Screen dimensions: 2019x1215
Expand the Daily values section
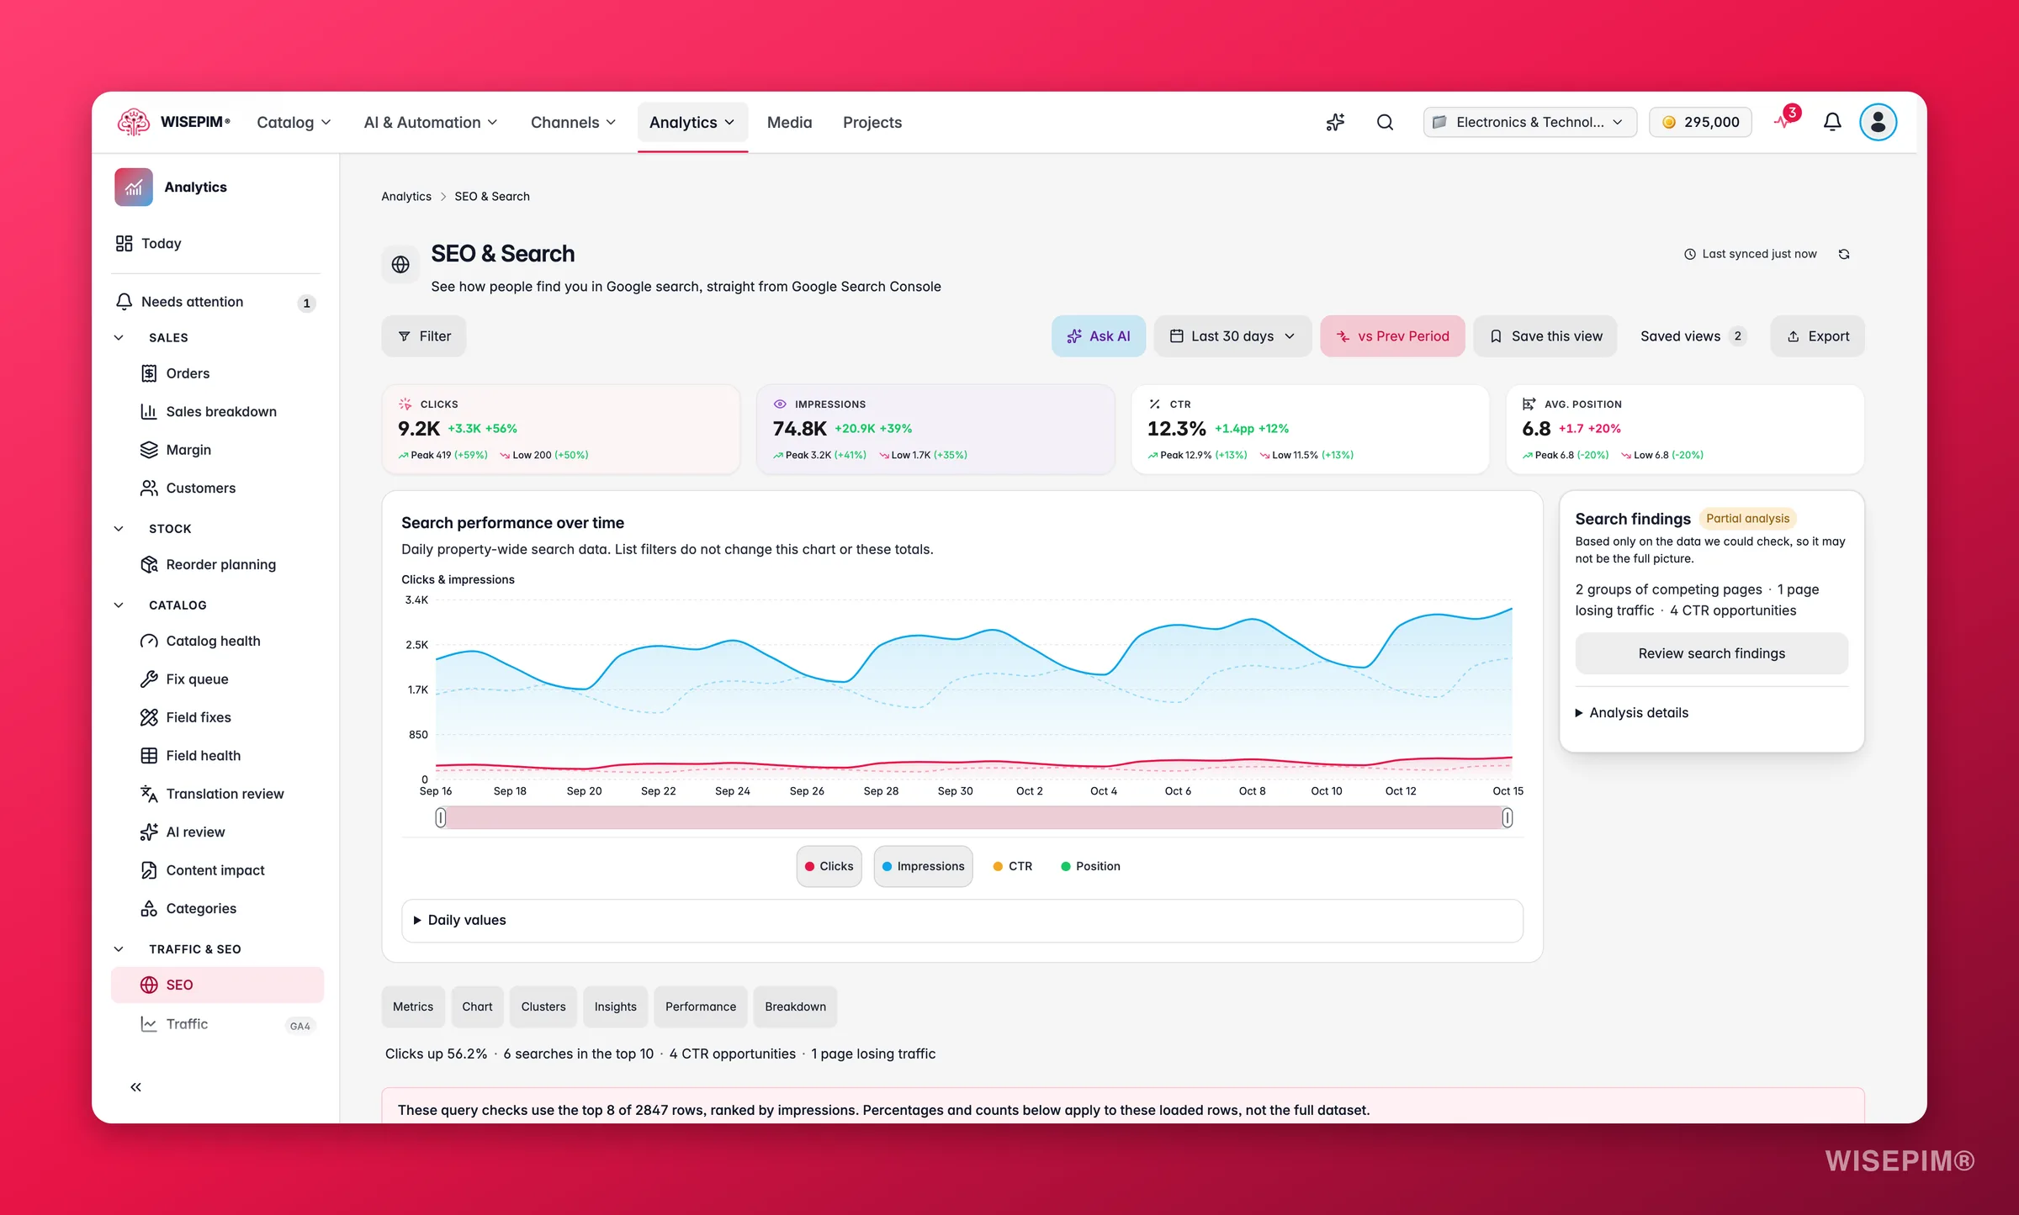[962, 920]
